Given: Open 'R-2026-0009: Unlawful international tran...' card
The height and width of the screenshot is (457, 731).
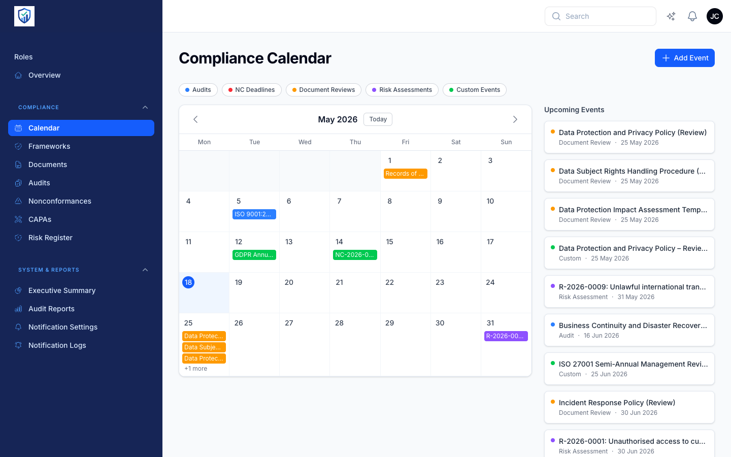Looking at the screenshot, I should 629,291.
